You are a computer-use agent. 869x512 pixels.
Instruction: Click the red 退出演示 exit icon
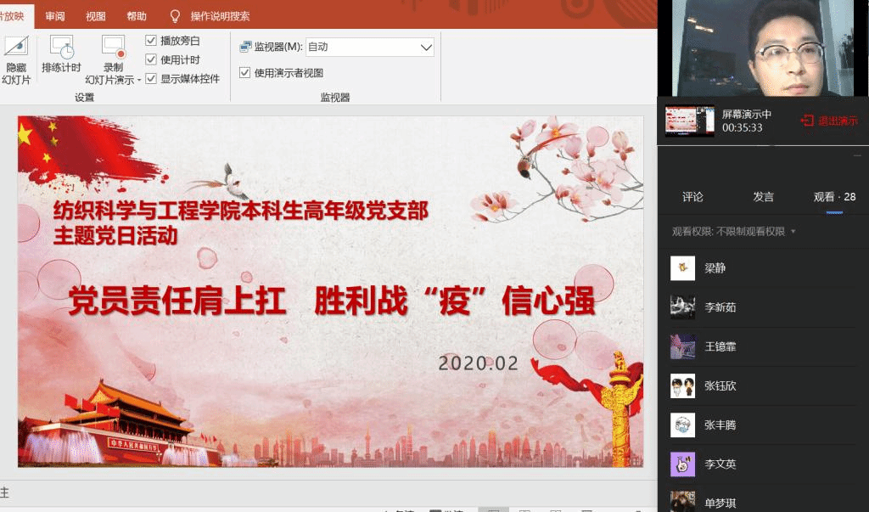click(807, 121)
